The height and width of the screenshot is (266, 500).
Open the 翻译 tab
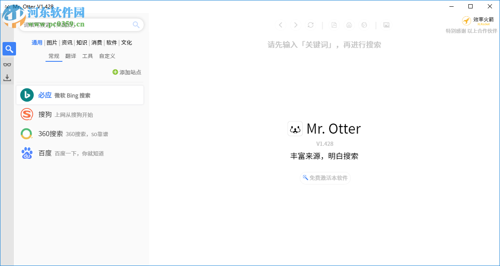click(70, 55)
